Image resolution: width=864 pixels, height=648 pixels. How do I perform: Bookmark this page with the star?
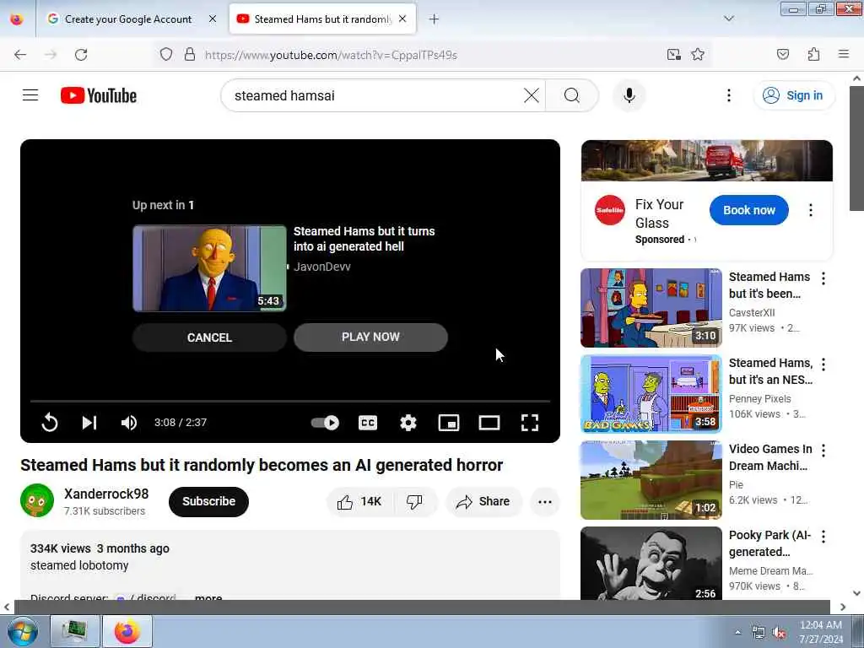pos(698,55)
